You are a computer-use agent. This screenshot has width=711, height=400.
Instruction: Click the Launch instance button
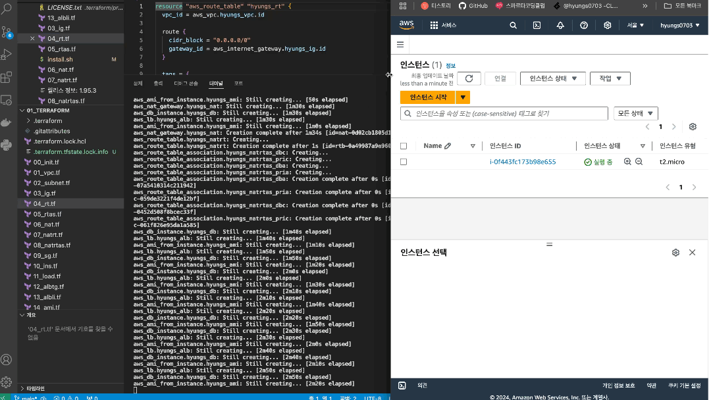tap(428, 97)
